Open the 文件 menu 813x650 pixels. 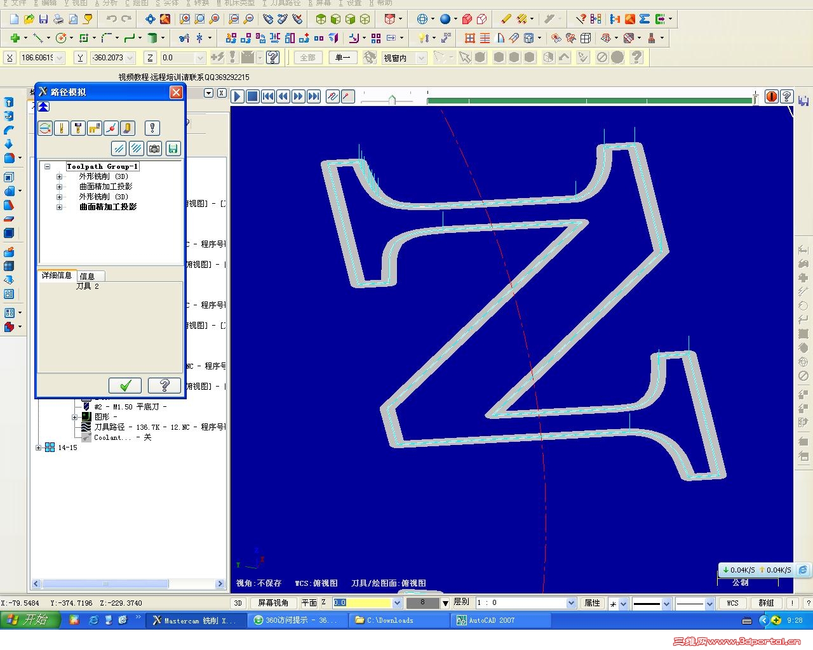tap(15, 3)
